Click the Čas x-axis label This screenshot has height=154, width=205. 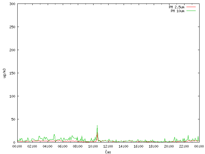tap(108, 152)
